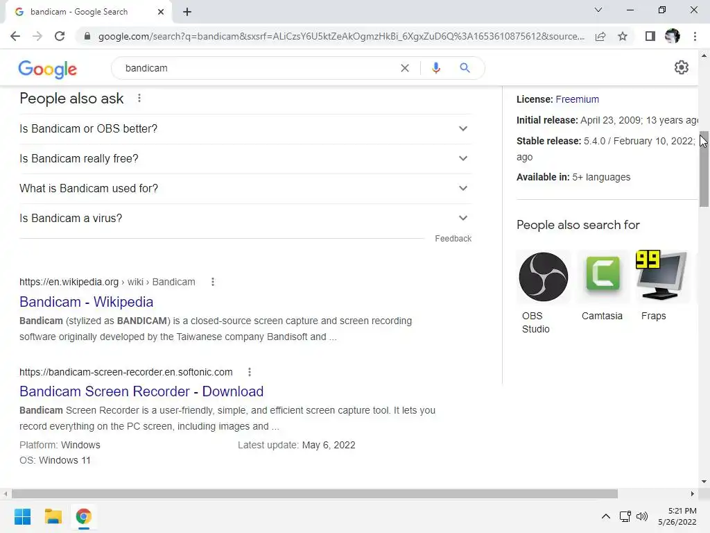The height and width of the screenshot is (533, 710).
Task: Submit search with magnifier icon
Action: [x=465, y=68]
